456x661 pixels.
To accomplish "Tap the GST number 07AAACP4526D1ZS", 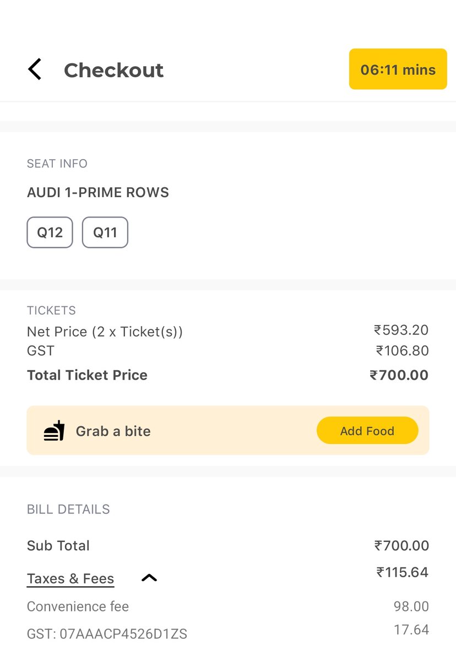I will [107, 634].
